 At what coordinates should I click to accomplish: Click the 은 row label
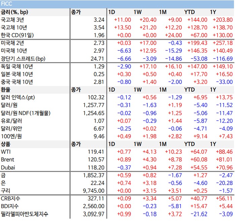(x=3, y=183)
